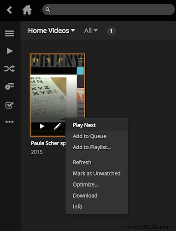Screen dimensions: 176x231
Task: Click the sidebar add-to-playlist icon
Action: (10, 86)
